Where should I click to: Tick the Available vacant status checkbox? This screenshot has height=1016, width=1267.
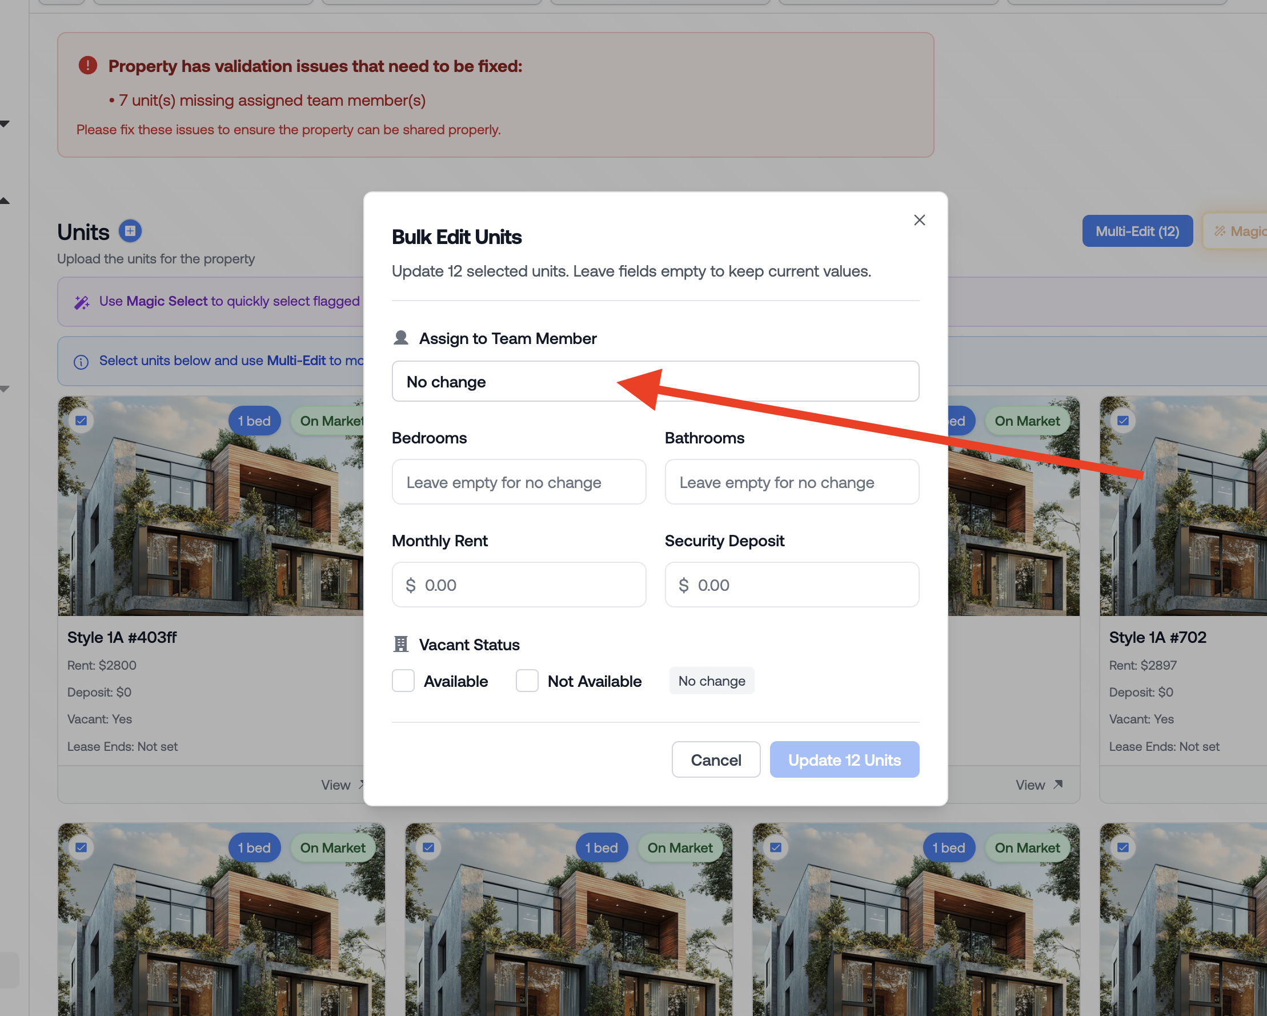pos(403,681)
